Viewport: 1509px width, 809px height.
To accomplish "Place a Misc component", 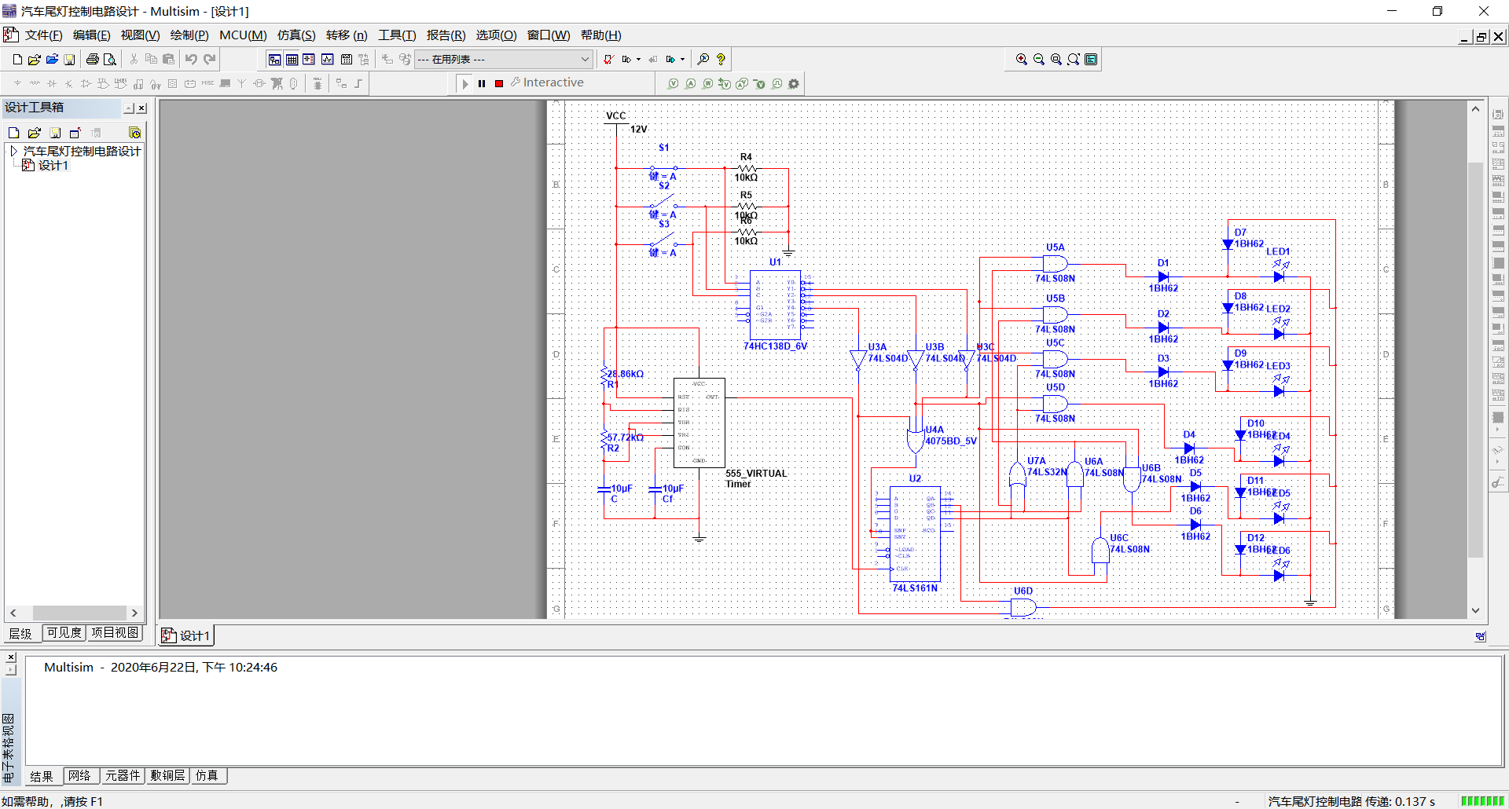I will coord(207,83).
